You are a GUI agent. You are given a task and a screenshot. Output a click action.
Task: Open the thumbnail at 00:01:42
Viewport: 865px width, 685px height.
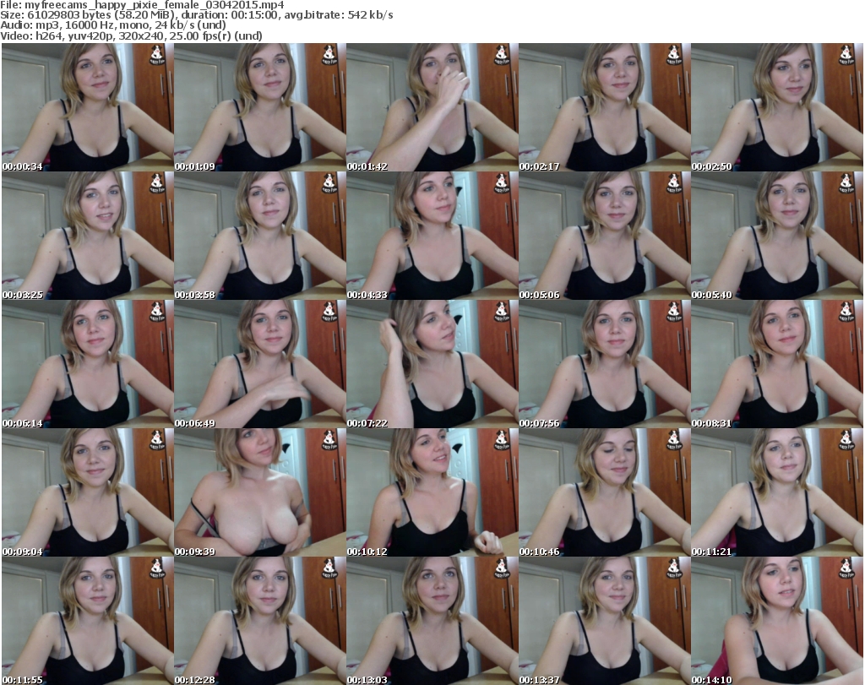(432, 107)
